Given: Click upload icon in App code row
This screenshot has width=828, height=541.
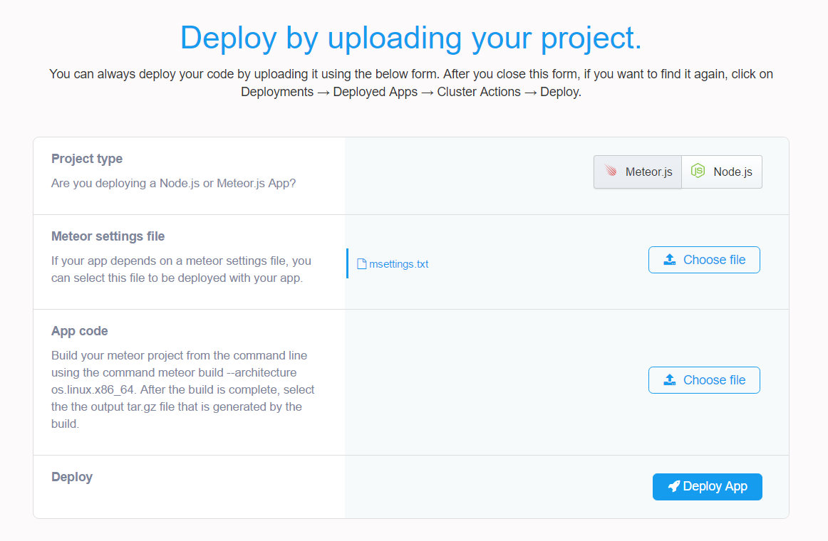Looking at the screenshot, I should 670,379.
